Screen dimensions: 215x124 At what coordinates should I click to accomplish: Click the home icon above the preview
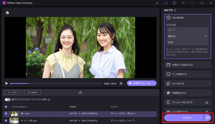[7, 13]
